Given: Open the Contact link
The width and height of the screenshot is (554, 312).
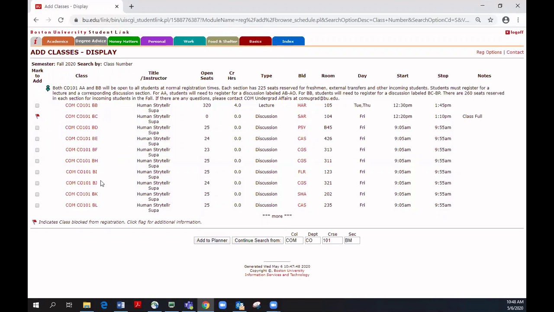Looking at the screenshot, I should (x=515, y=52).
